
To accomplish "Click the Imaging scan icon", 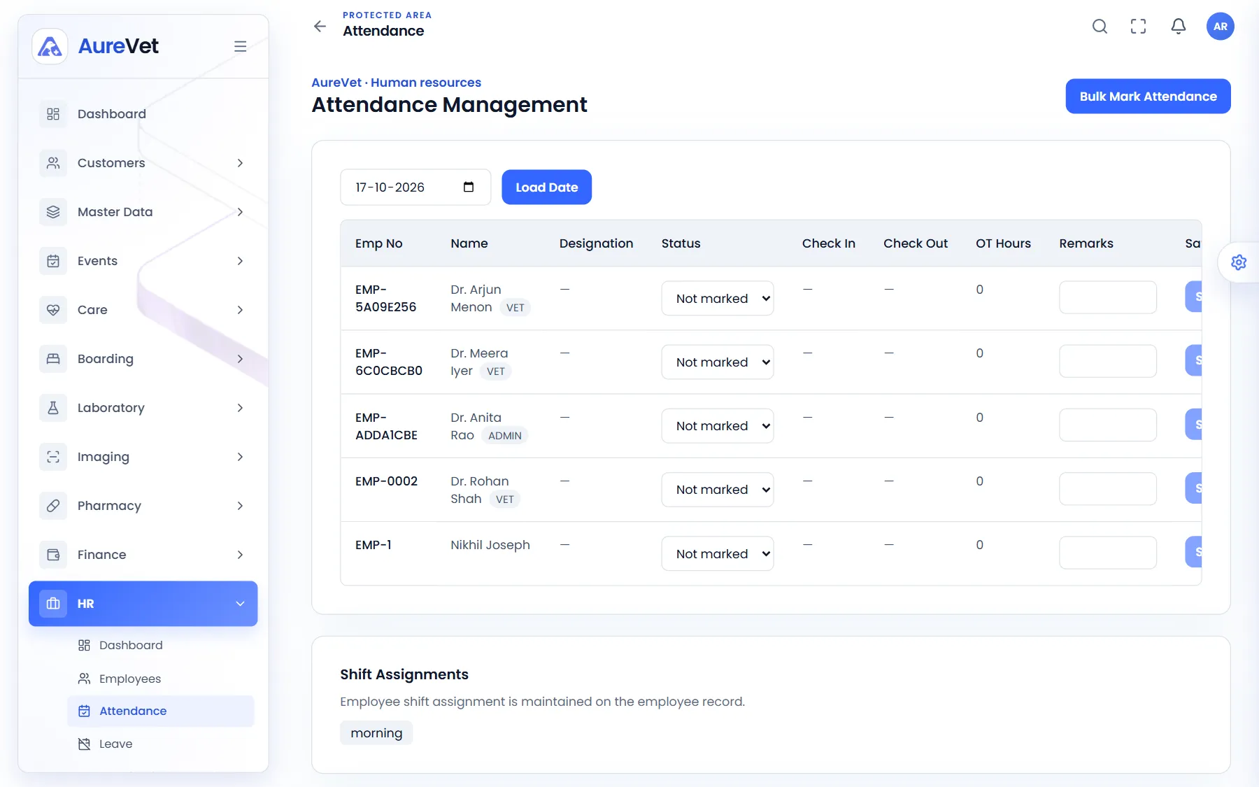I will 53,457.
